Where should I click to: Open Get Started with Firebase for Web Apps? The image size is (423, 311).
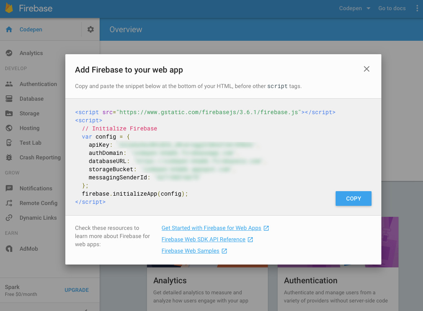pyautogui.click(x=211, y=228)
